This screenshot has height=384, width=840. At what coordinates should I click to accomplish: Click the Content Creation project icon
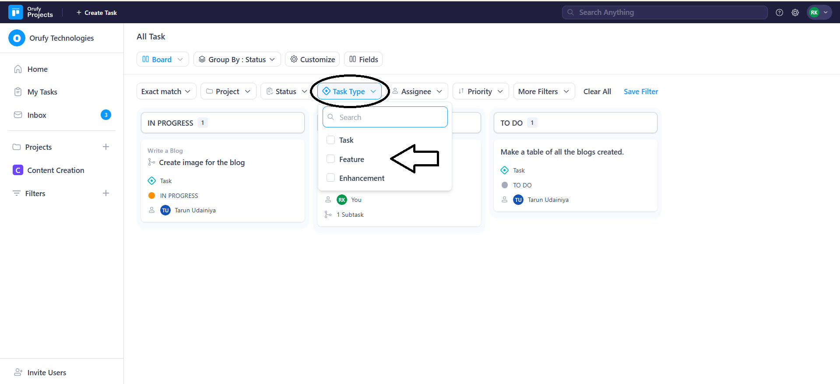click(x=18, y=170)
